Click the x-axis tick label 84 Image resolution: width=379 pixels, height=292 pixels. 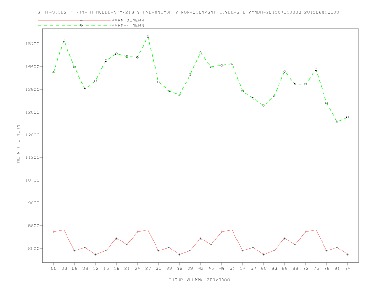click(x=347, y=268)
